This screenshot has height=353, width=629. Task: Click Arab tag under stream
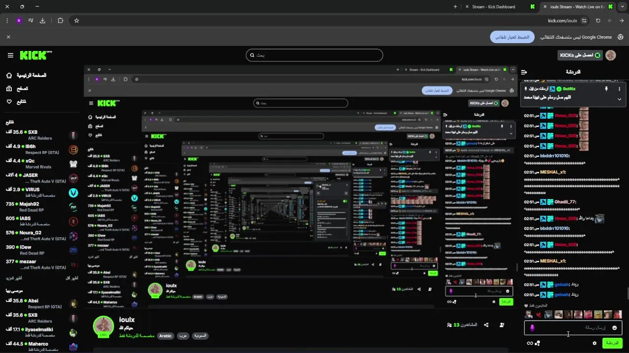183,336
